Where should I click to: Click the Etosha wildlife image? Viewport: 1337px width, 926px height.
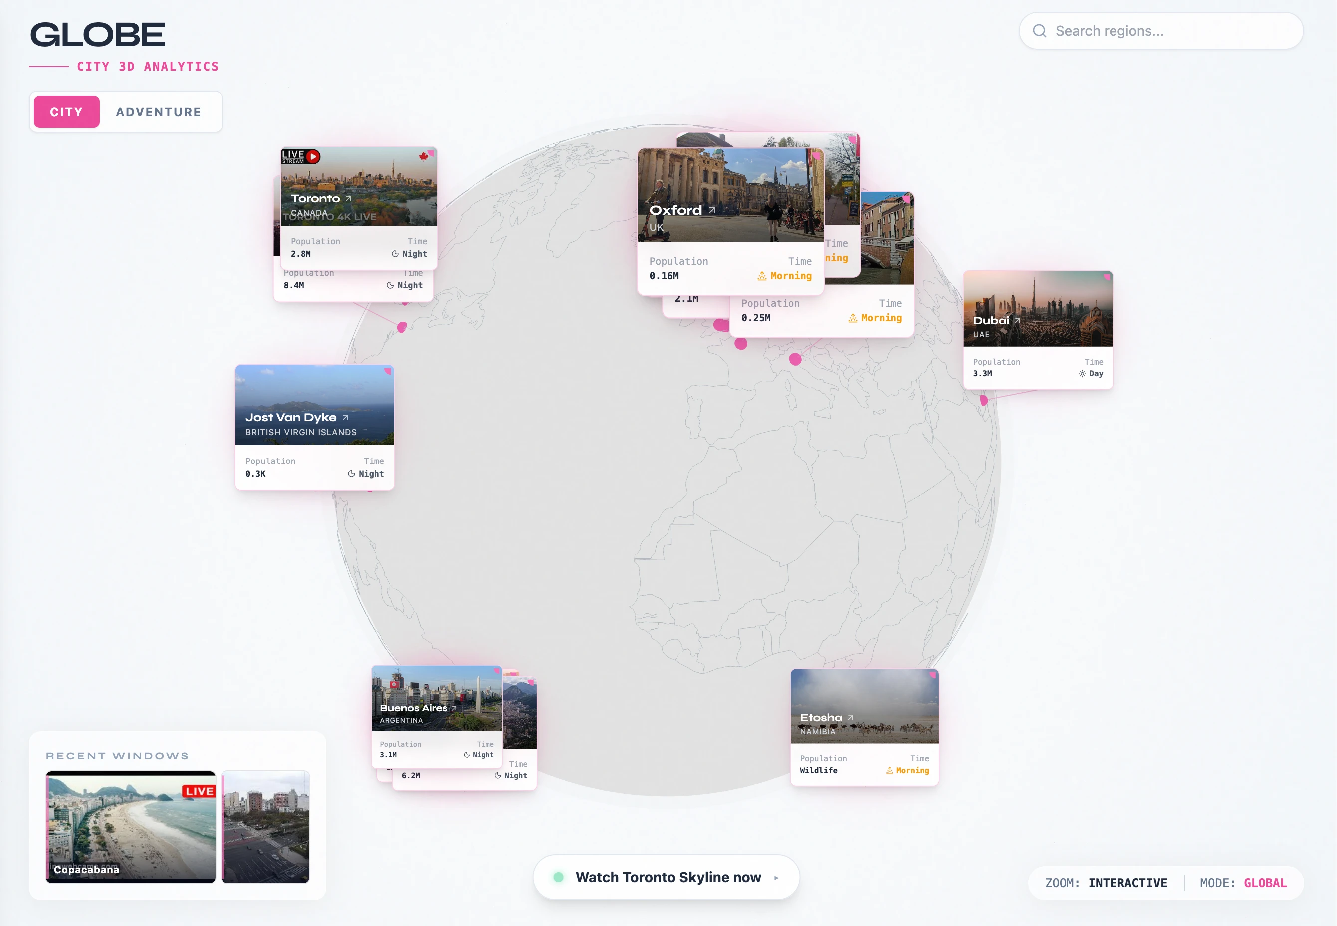pyautogui.click(x=864, y=706)
